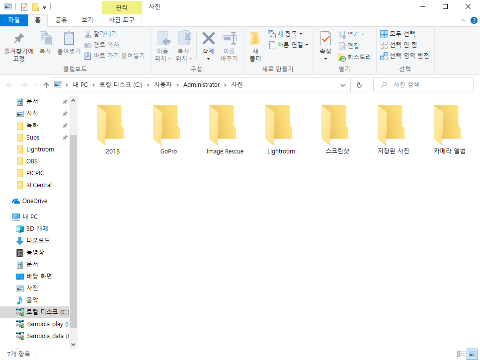The image size is (480, 360).
Task: Click 선택 영역 반전 invert selection
Action: pyautogui.click(x=404, y=56)
